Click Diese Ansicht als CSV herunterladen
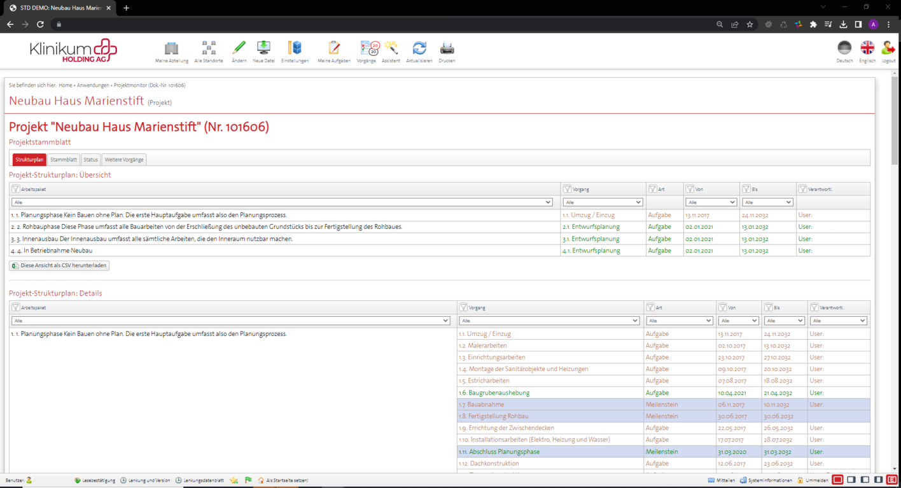The width and height of the screenshot is (901, 488). coord(59,265)
